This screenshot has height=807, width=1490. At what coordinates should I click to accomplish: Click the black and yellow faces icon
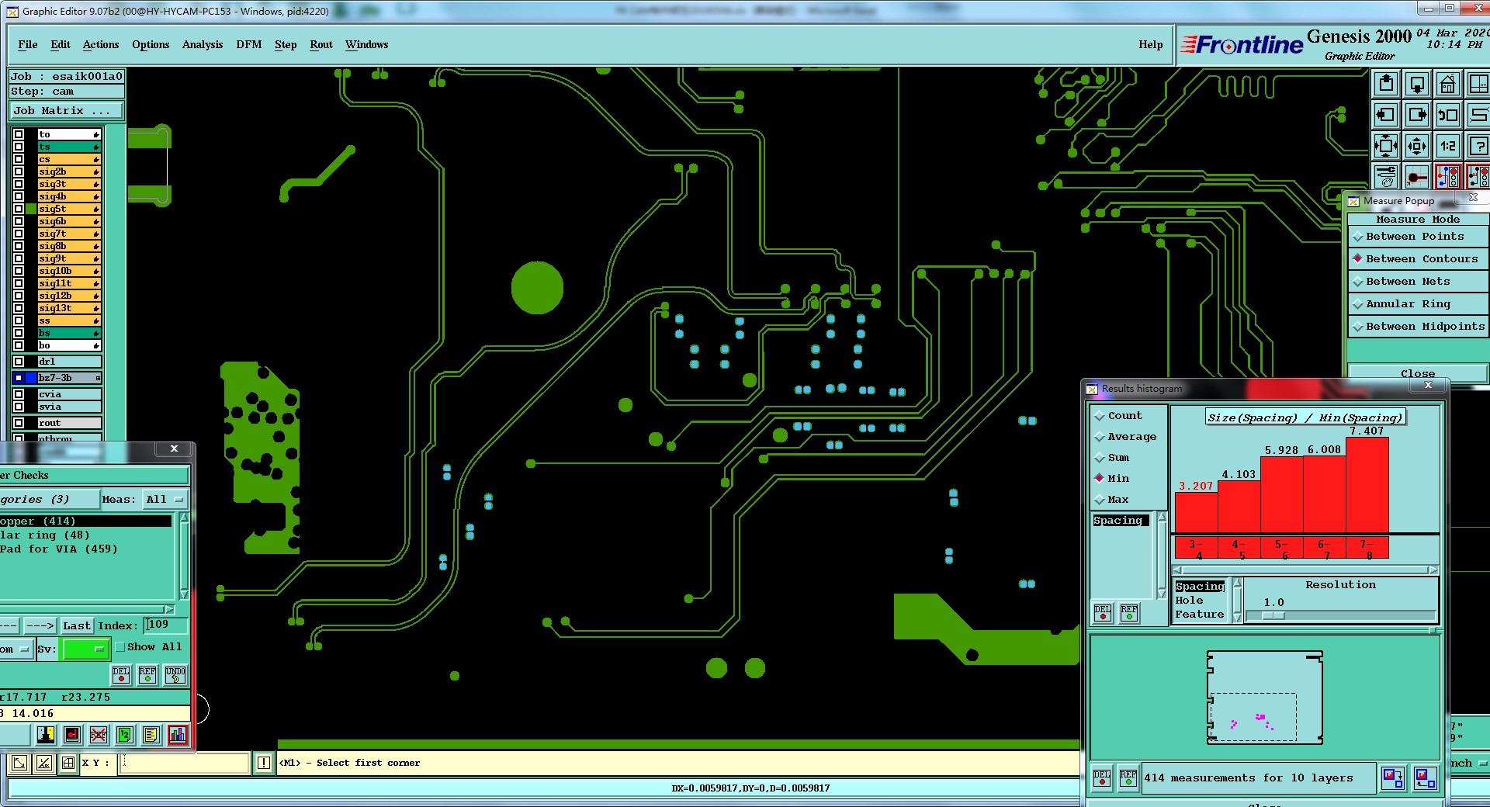click(46, 734)
